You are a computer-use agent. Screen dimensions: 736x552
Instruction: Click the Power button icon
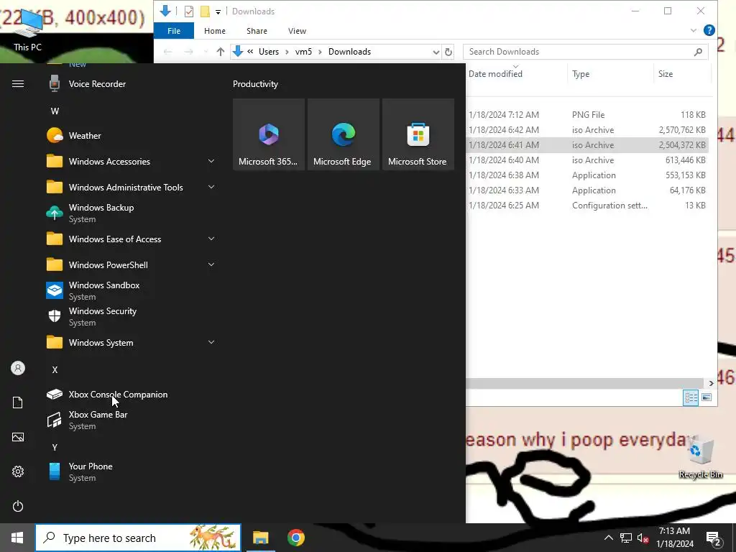tap(18, 506)
